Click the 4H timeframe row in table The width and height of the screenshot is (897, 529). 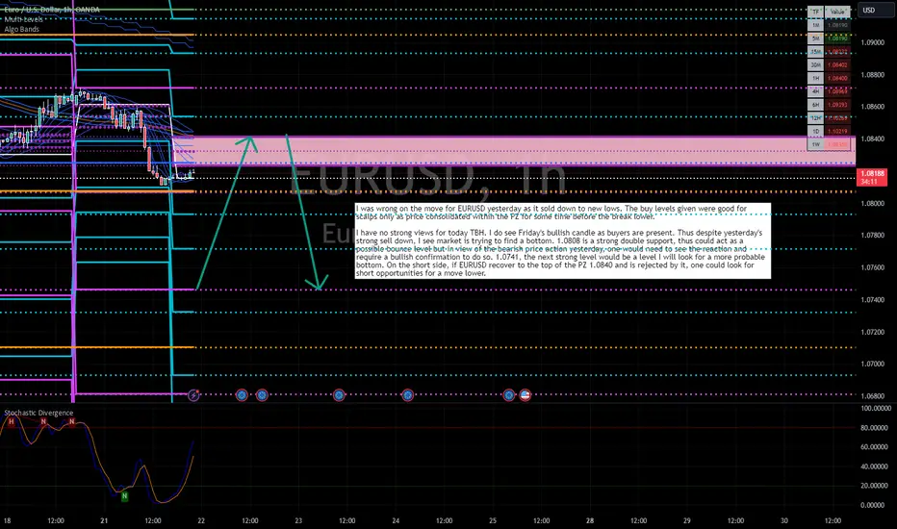(x=829, y=91)
